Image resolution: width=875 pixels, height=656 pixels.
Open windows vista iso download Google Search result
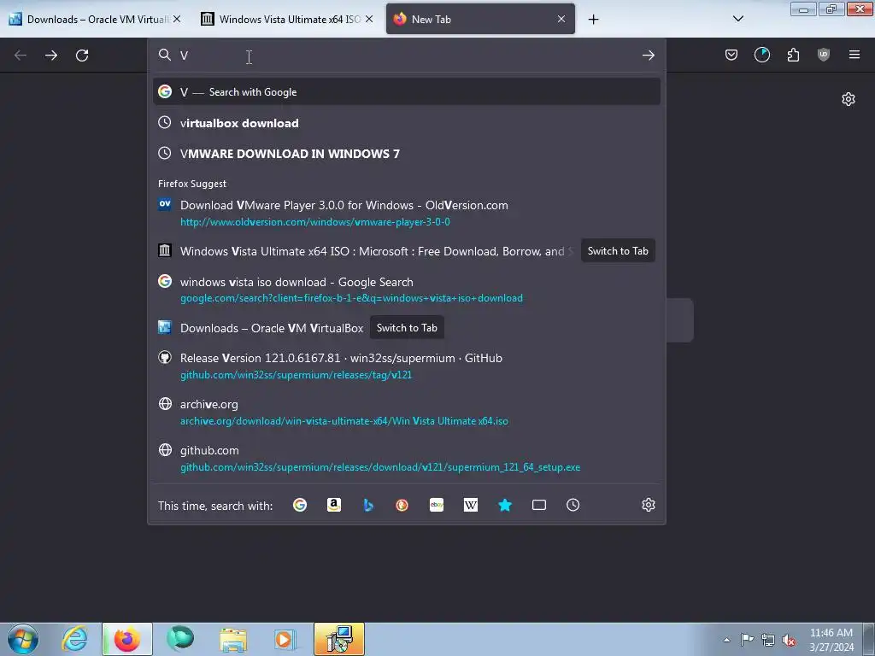click(x=406, y=290)
